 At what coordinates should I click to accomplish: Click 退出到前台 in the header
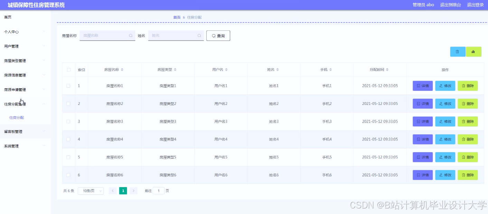pyautogui.click(x=450, y=5)
